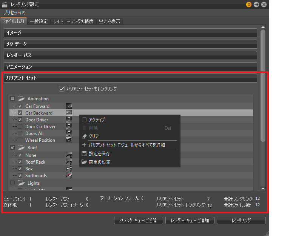This screenshot has width=290, height=236.
Task: Open the Animation folder icon
Action: point(21,98)
